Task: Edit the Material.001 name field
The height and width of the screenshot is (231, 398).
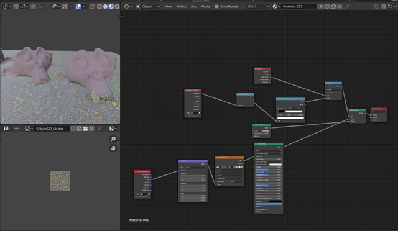Action: click(299, 7)
